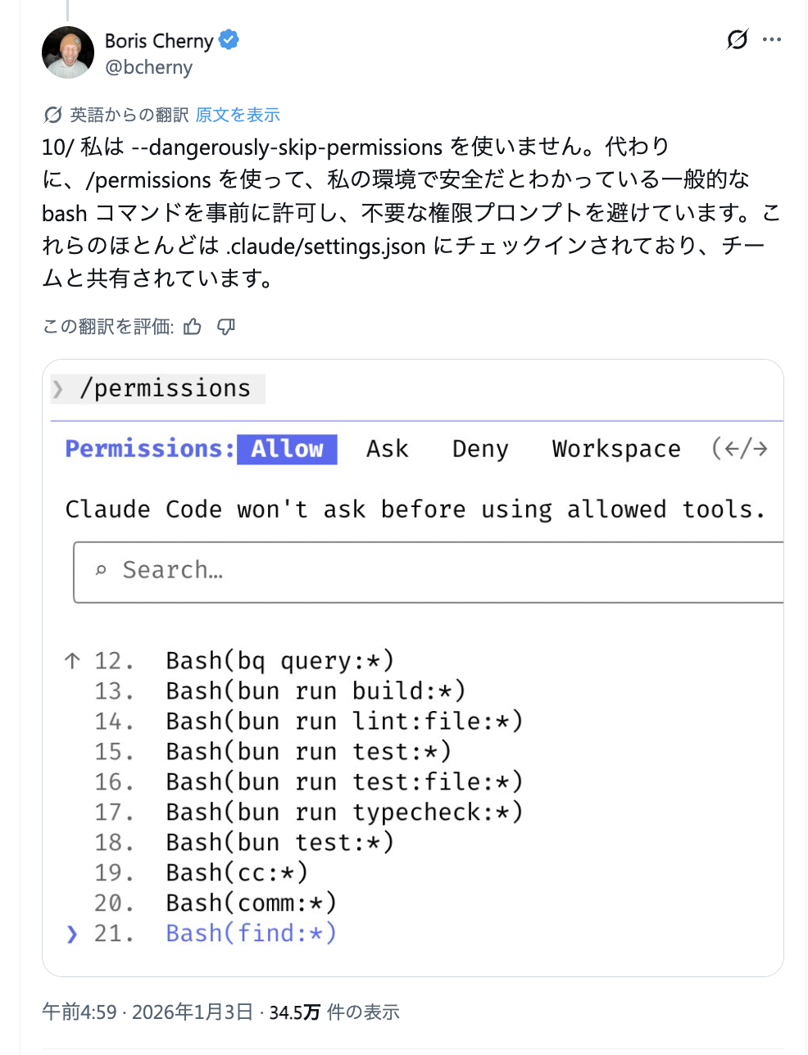808x1055 pixels.
Task: Click the translation icon before 英語からの翻訳
Action: tap(53, 115)
